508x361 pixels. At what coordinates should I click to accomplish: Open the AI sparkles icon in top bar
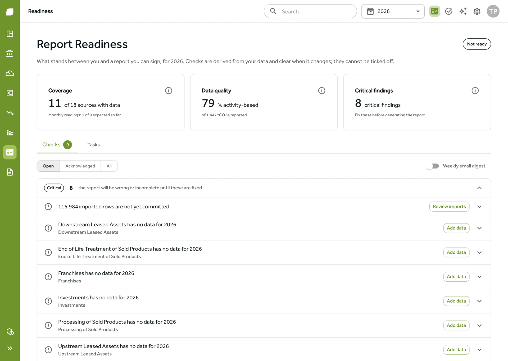pyautogui.click(x=463, y=11)
